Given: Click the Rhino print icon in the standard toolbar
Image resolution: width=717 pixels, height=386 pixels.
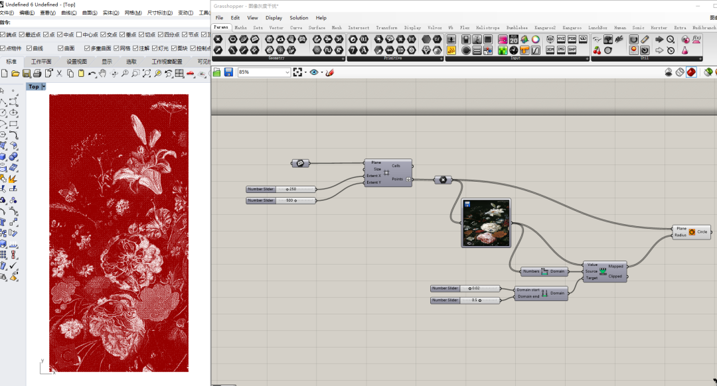Looking at the screenshot, I should 37,74.
